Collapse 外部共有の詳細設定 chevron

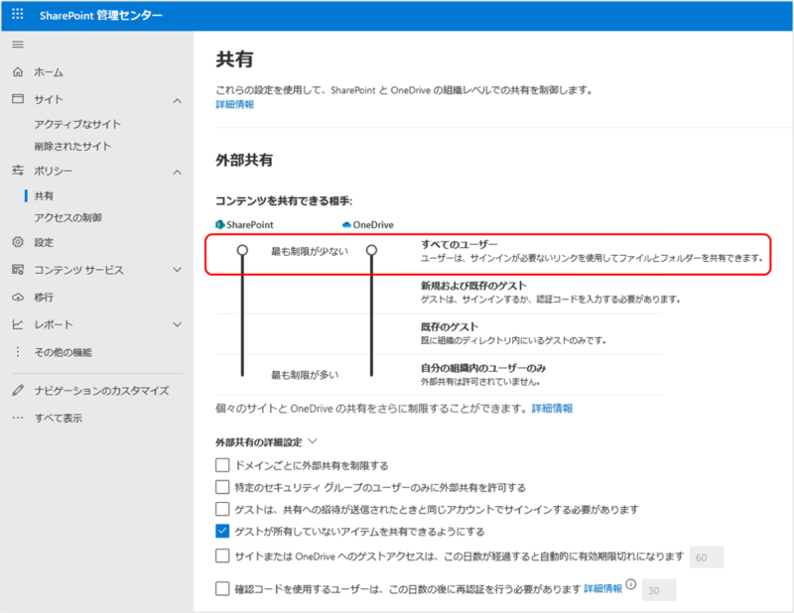313,441
